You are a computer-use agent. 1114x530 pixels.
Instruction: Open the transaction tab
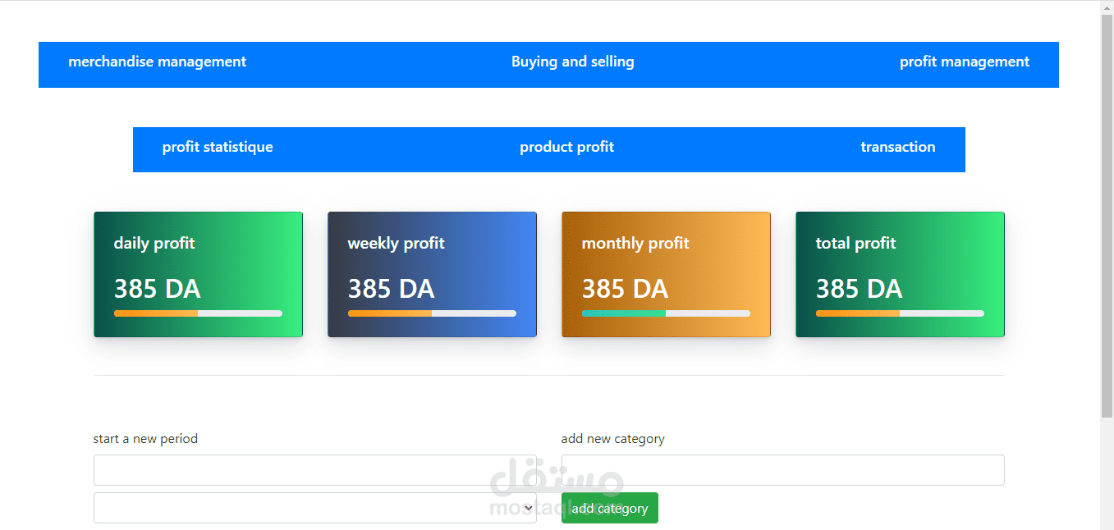coord(898,148)
